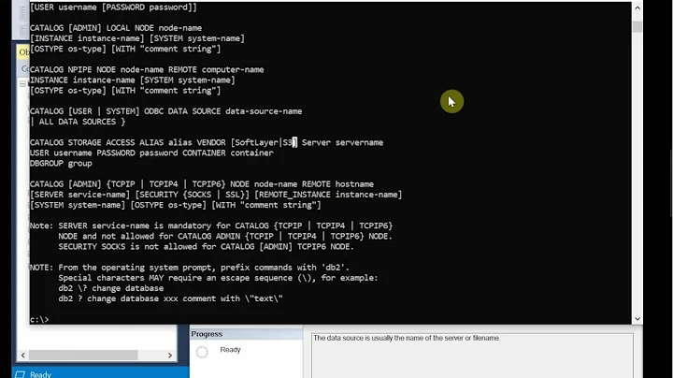Image resolution: width=673 pixels, height=378 pixels.
Task: Click the '[USER username [PASSWORD password]]' line
Action: point(113,7)
